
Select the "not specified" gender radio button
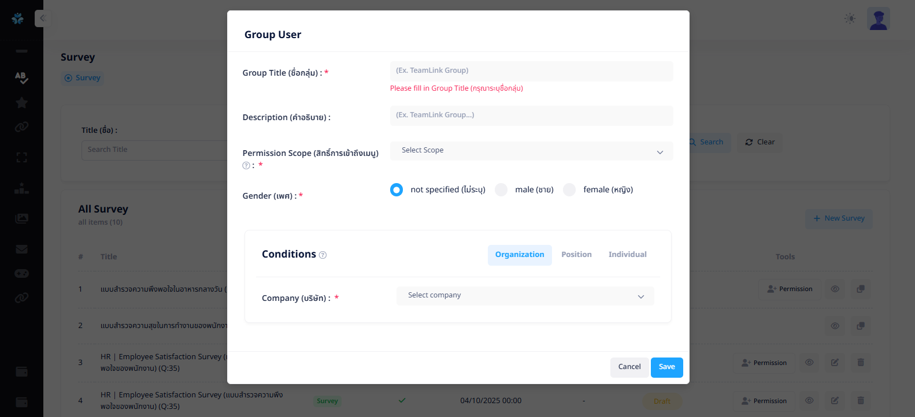tap(397, 190)
